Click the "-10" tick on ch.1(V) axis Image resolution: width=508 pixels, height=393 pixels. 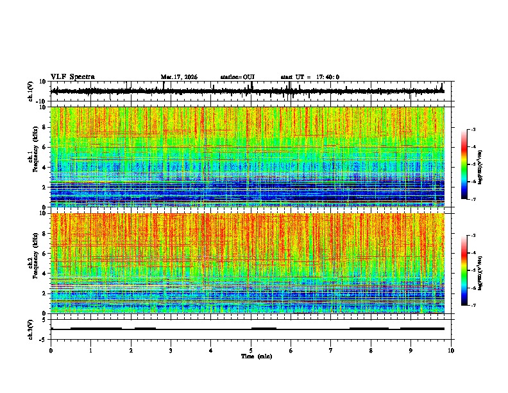pyautogui.click(x=41, y=101)
